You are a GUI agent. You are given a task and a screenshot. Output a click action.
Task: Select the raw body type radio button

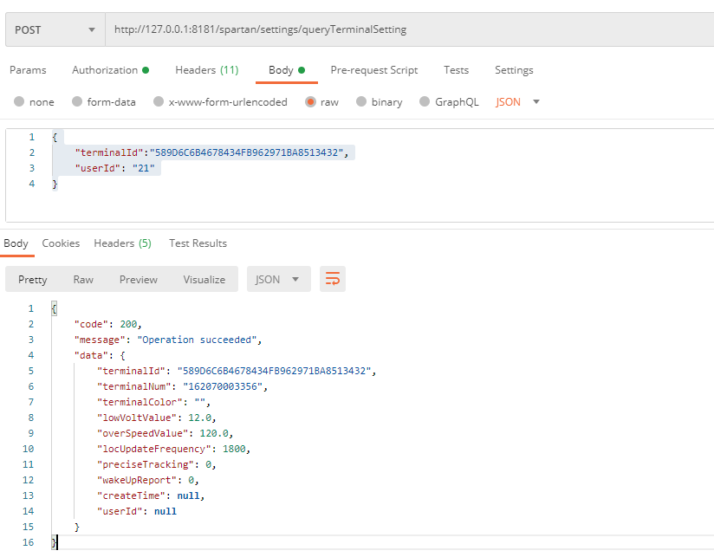pos(310,102)
